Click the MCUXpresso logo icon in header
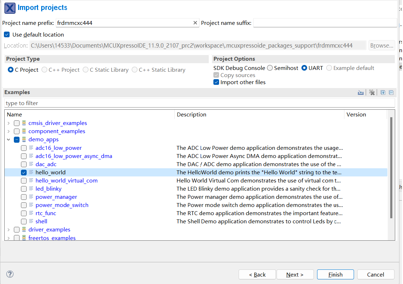Viewport: 403px width, 284px height. [x=10, y=8]
